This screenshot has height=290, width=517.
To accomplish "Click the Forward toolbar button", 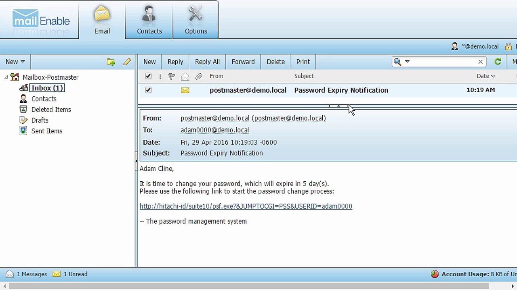I will (x=243, y=62).
